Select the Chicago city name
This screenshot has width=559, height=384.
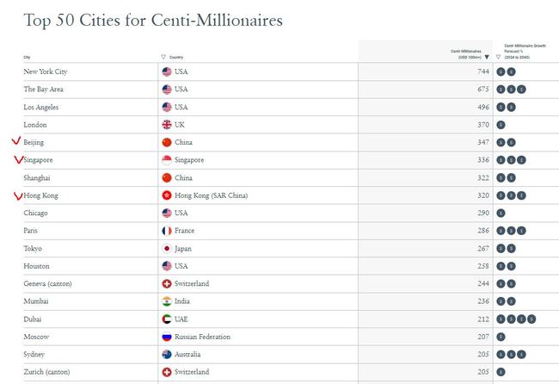click(36, 214)
